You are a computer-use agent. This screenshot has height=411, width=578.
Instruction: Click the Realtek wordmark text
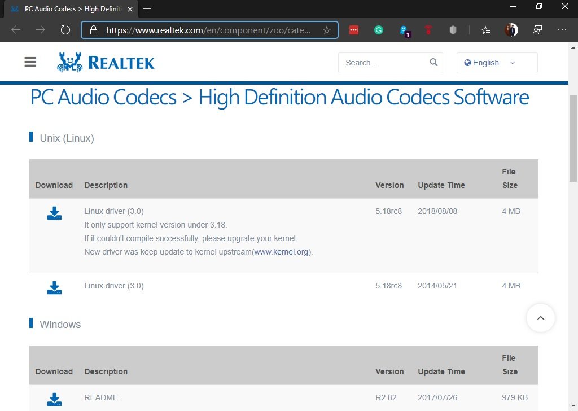[121, 63]
